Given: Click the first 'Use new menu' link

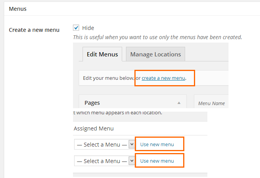Looking at the screenshot, I should click(157, 145).
